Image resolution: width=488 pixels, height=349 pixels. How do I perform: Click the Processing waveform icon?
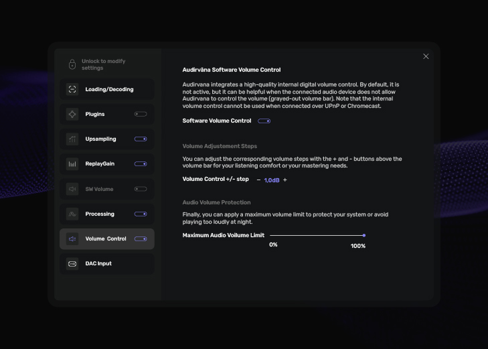pos(72,214)
